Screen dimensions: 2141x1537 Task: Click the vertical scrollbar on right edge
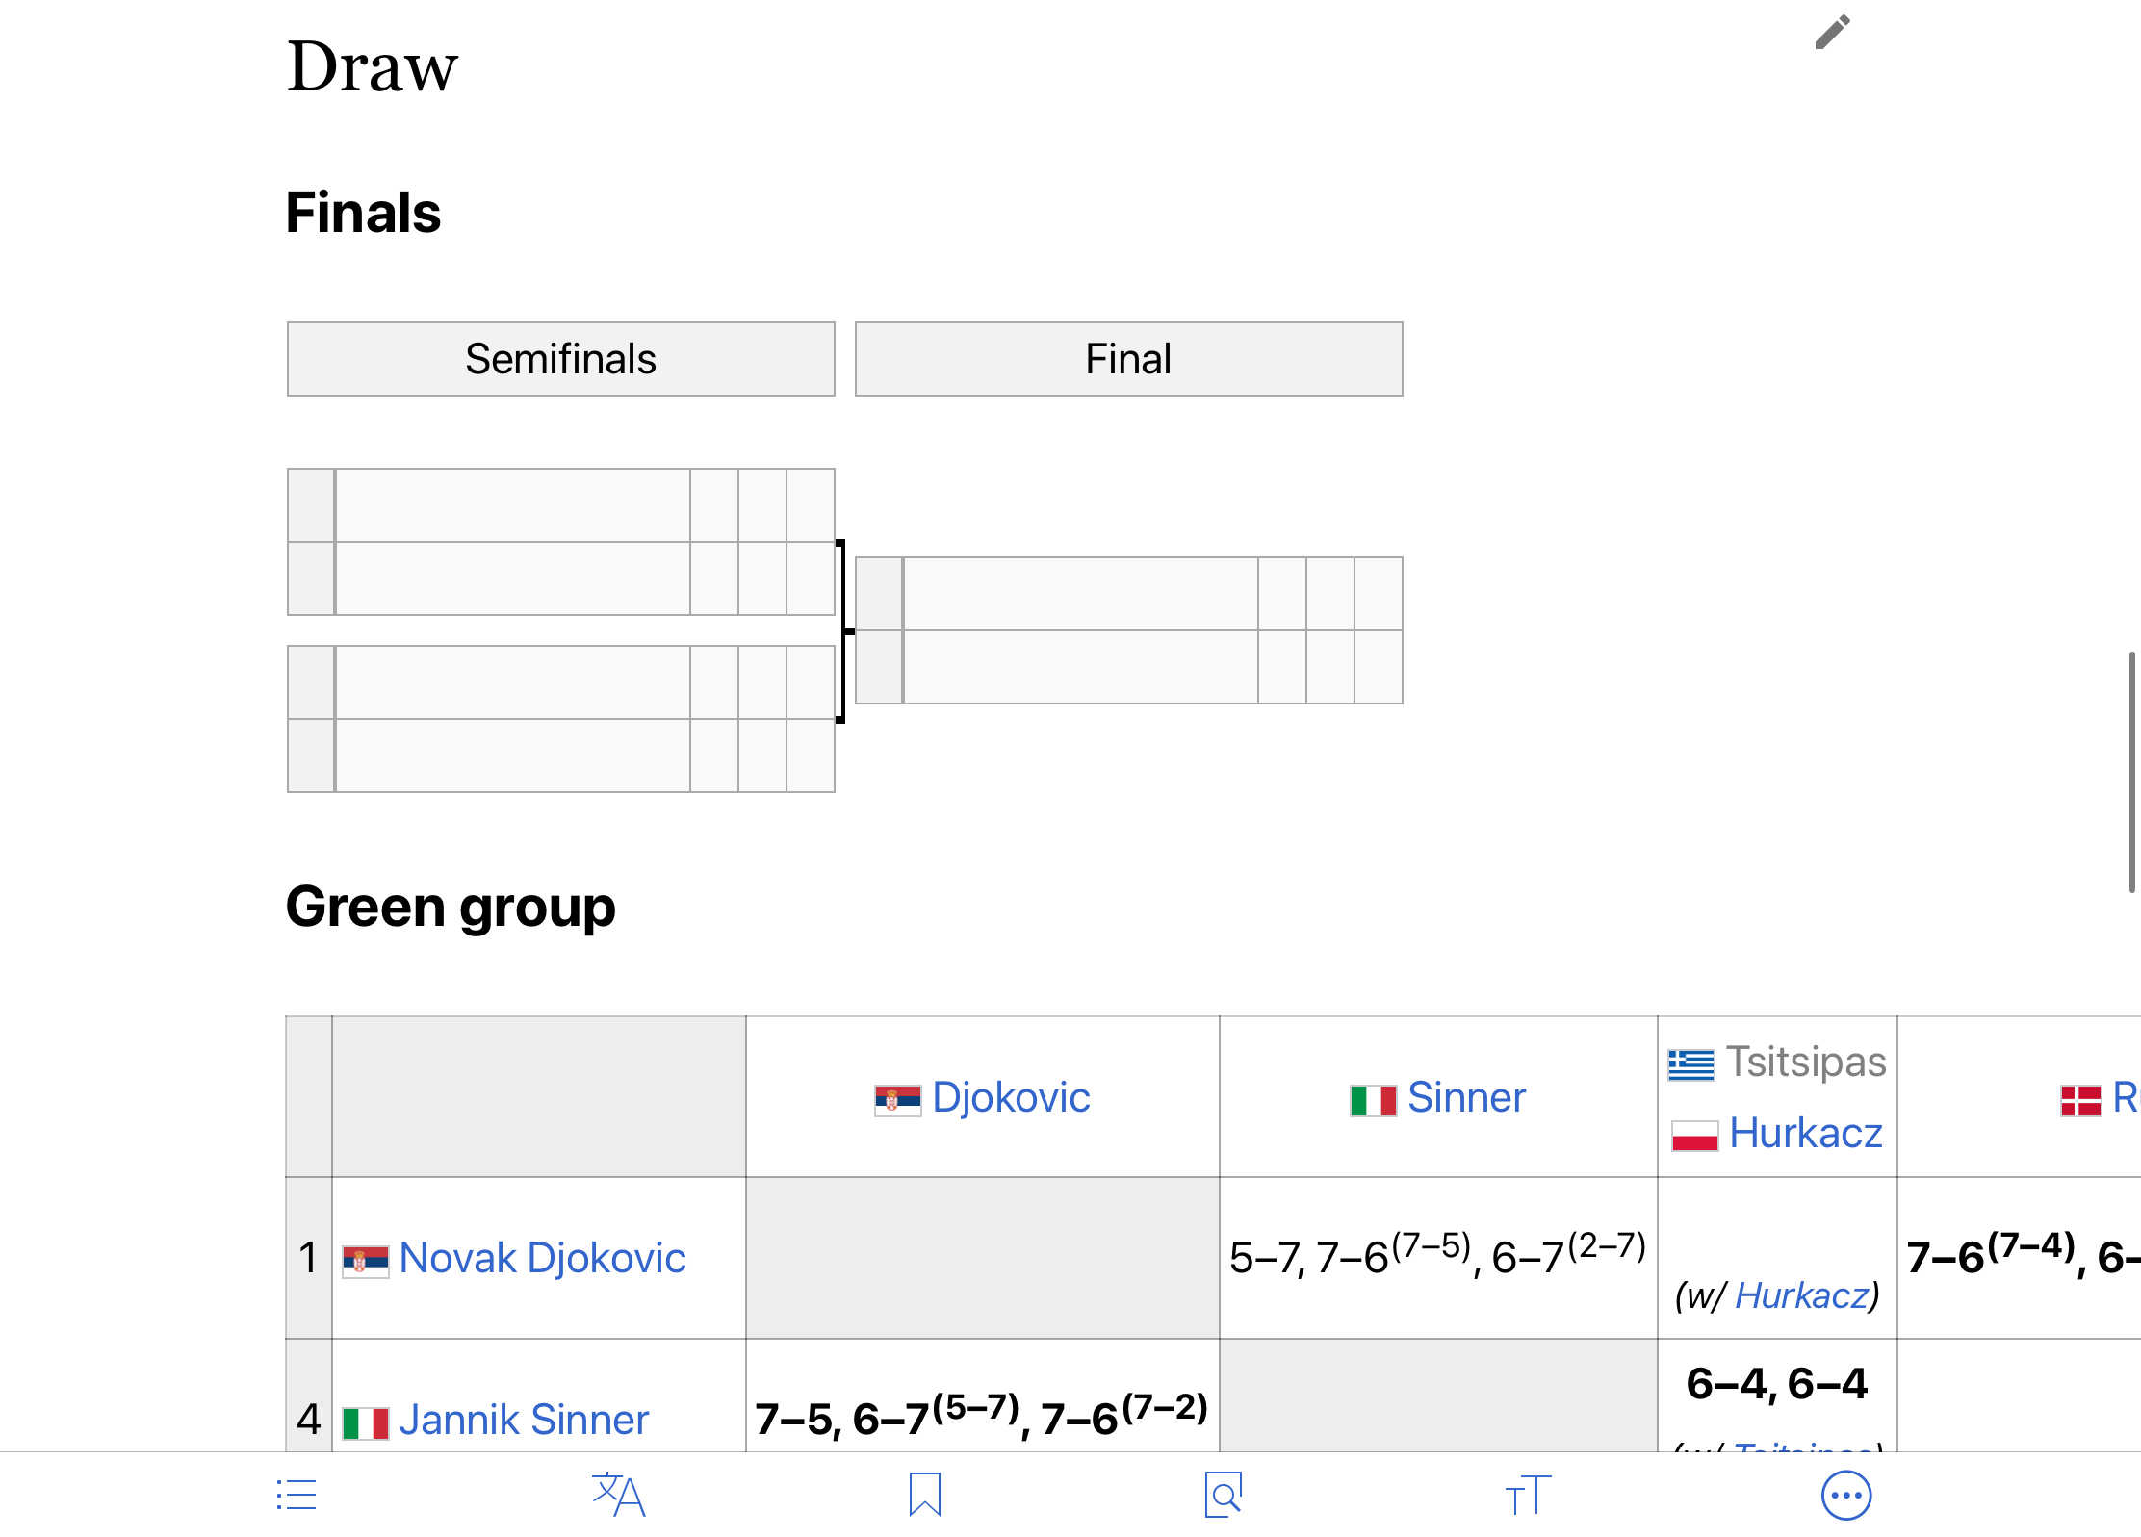click(x=2132, y=772)
